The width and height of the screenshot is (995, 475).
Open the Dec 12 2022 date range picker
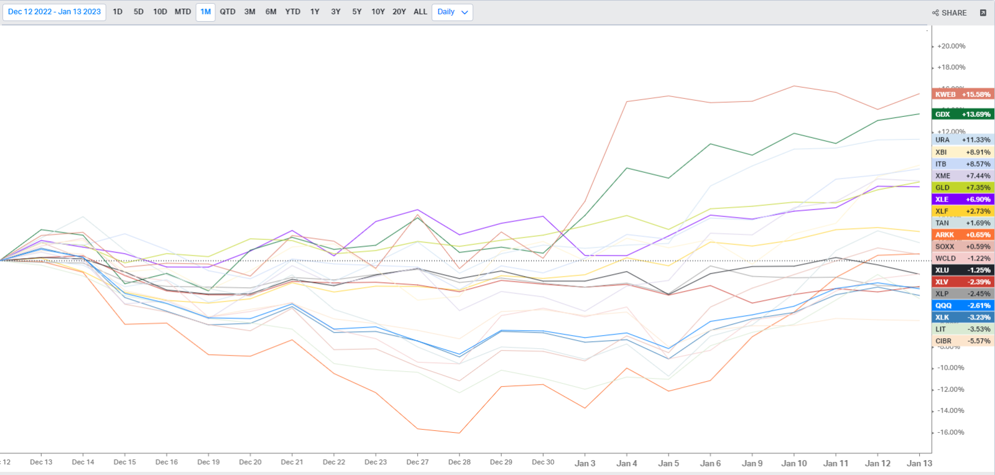point(54,12)
